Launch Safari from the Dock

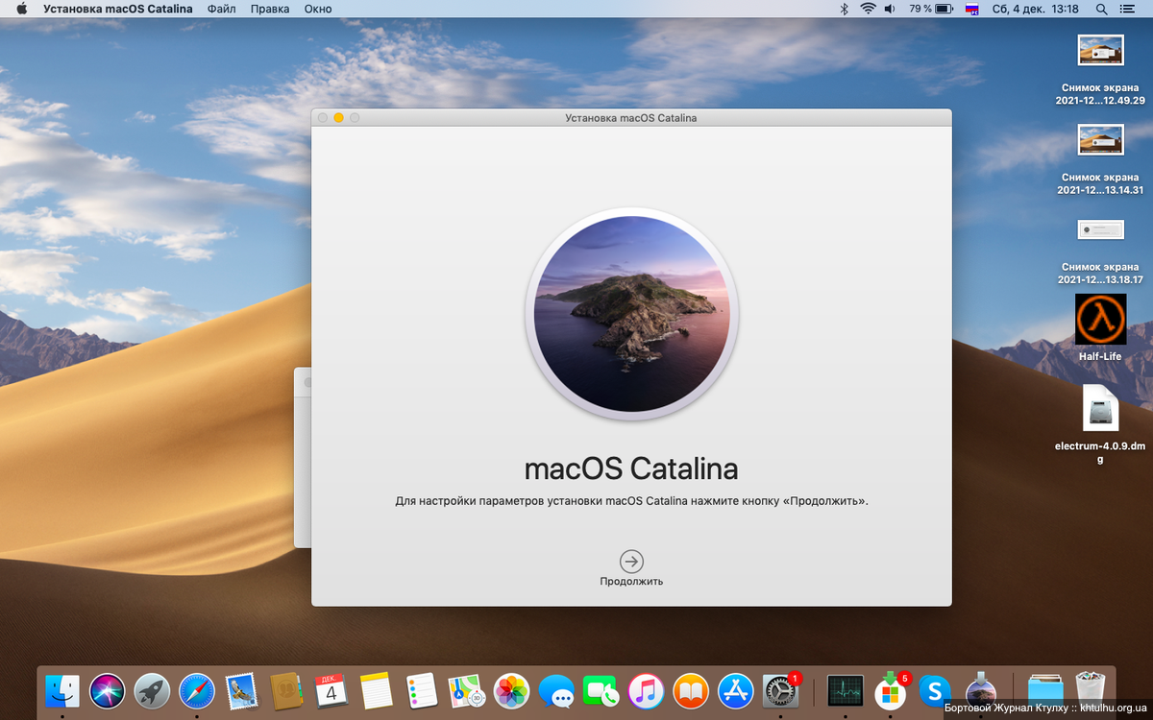coord(197,690)
